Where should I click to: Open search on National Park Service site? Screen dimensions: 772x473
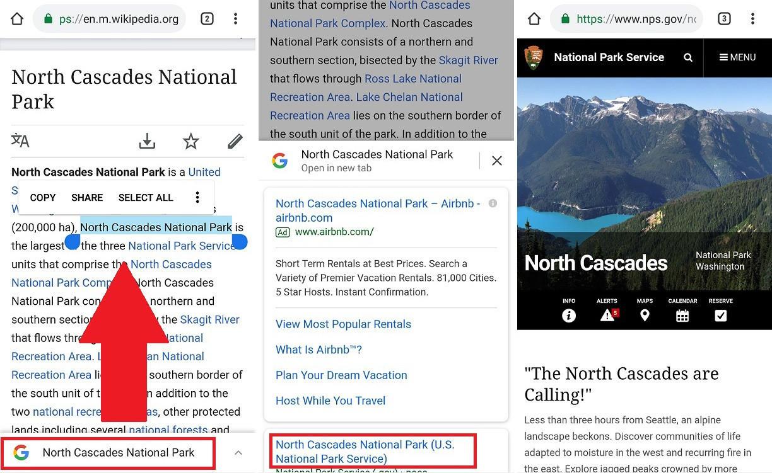tap(688, 57)
